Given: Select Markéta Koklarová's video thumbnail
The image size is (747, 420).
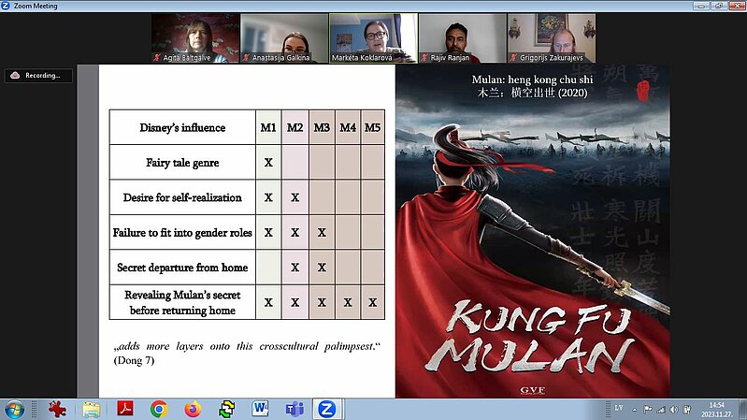Looking at the screenshot, I should [374, 38].
